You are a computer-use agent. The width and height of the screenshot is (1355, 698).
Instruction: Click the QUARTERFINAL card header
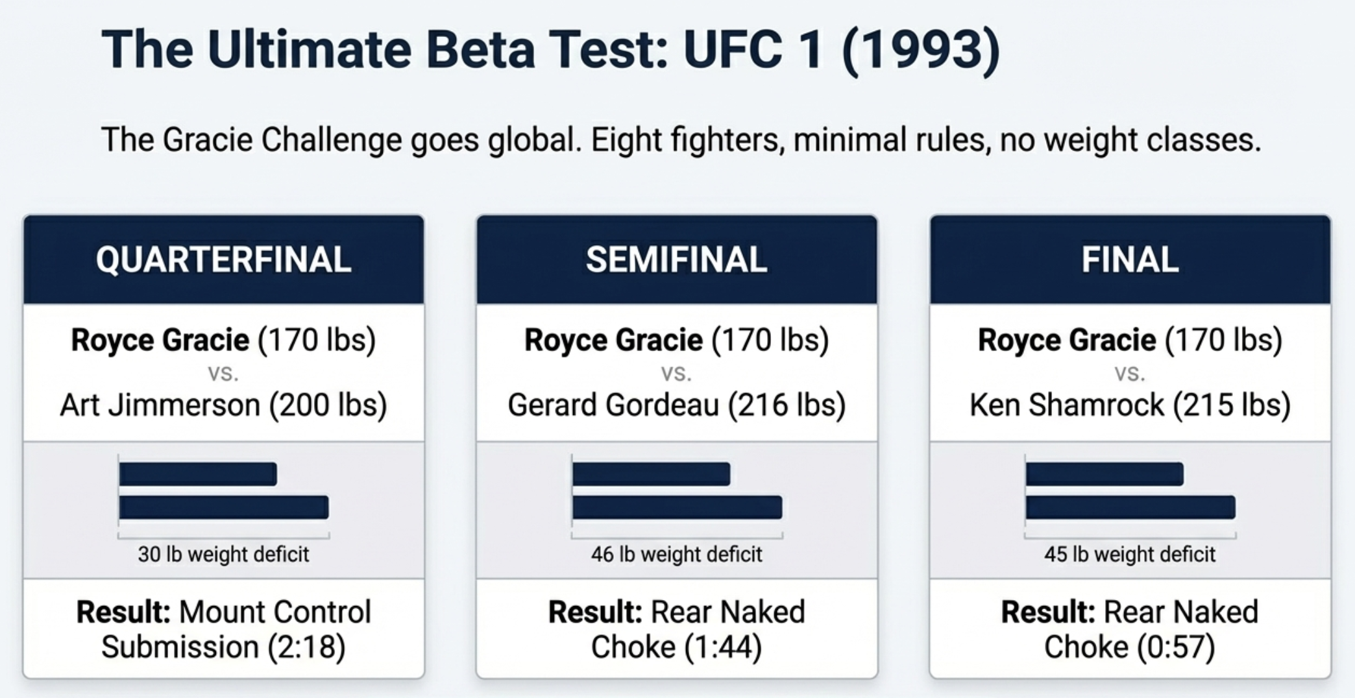click(223, 259)
